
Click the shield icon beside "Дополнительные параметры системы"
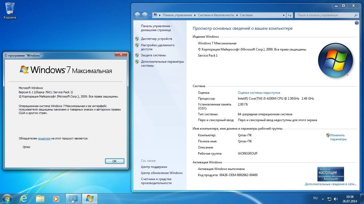pos(137,62)
